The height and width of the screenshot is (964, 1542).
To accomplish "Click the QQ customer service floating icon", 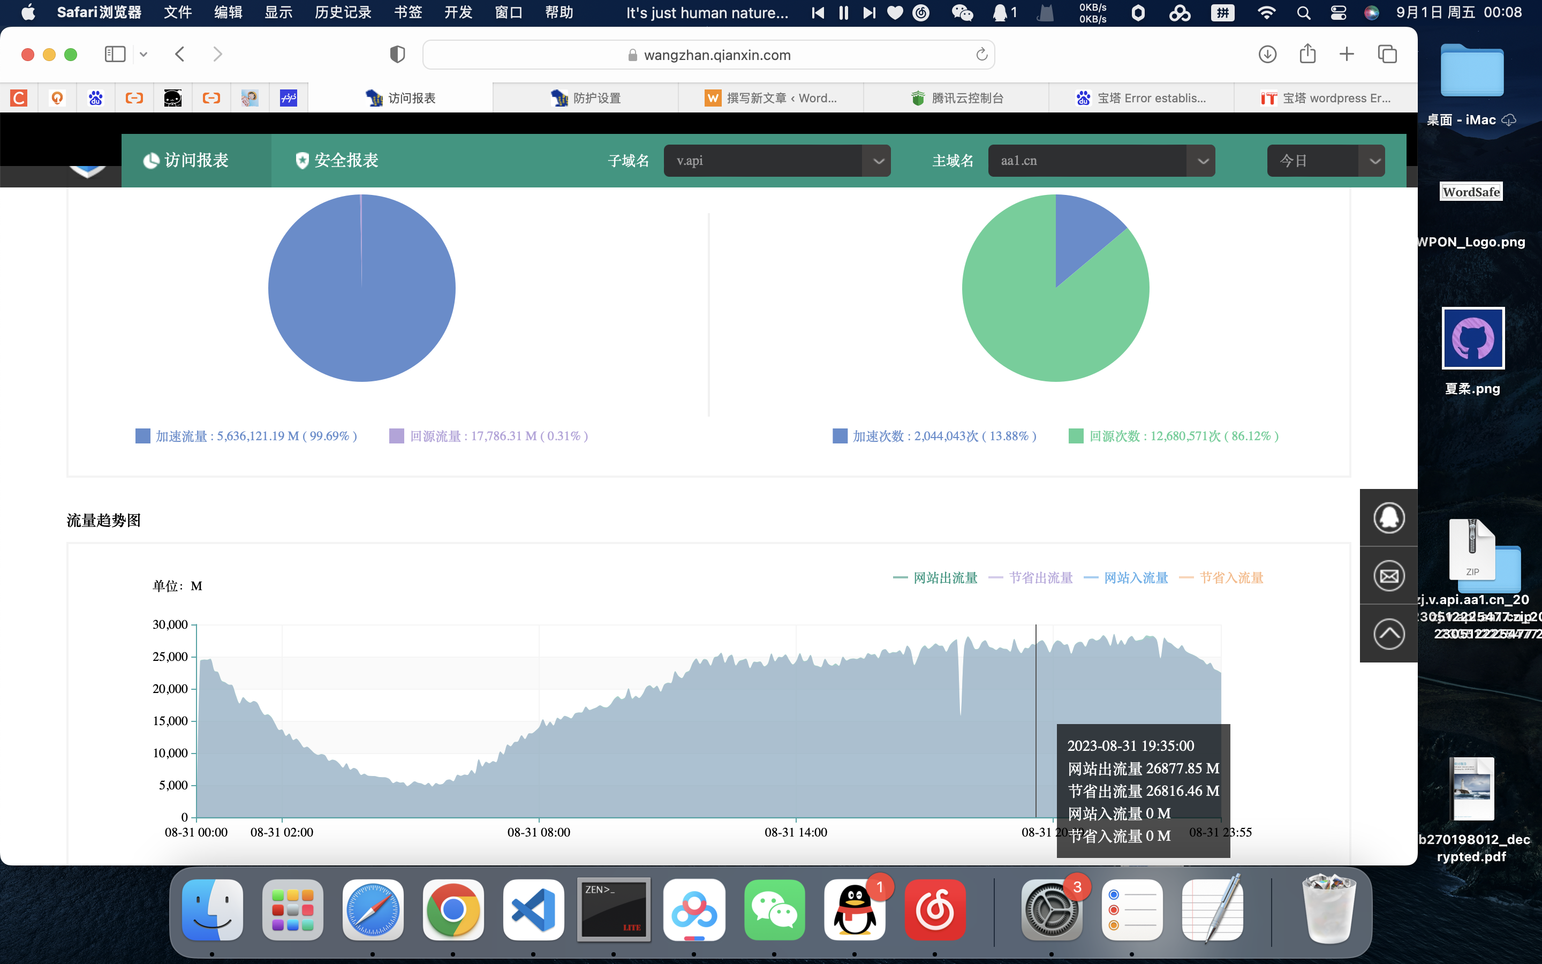I will (1388, 517).
